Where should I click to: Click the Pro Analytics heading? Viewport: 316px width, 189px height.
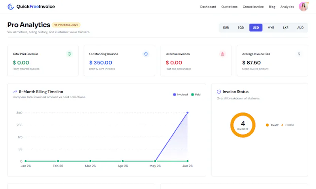pyautogui.click(x=29, y=25)
